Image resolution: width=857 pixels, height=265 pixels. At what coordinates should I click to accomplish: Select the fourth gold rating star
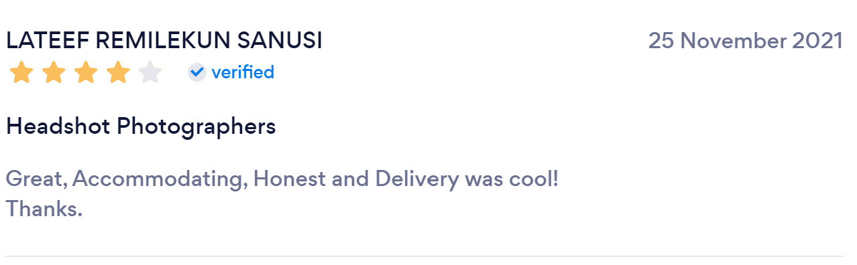point(118,72)
